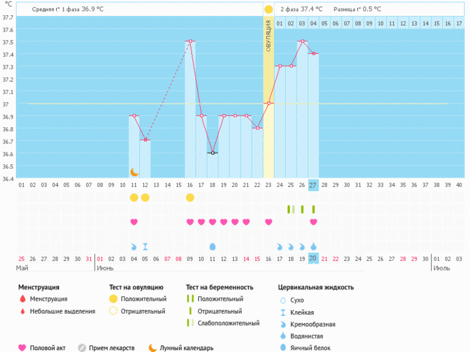Click the Сухо legend label
Viewport: 470px width, 352px height.
[297, 300]
